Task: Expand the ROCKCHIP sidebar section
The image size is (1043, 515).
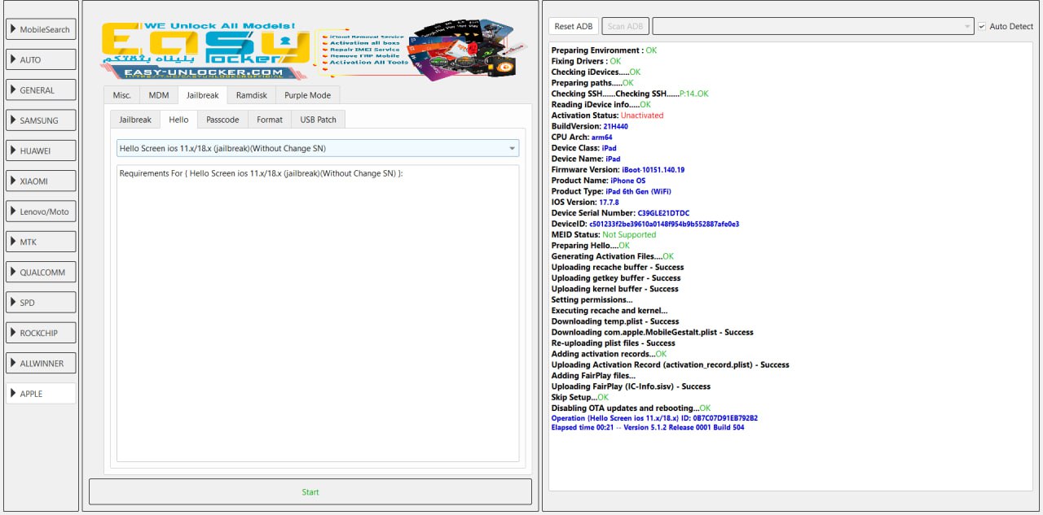Action: point(41,333)
